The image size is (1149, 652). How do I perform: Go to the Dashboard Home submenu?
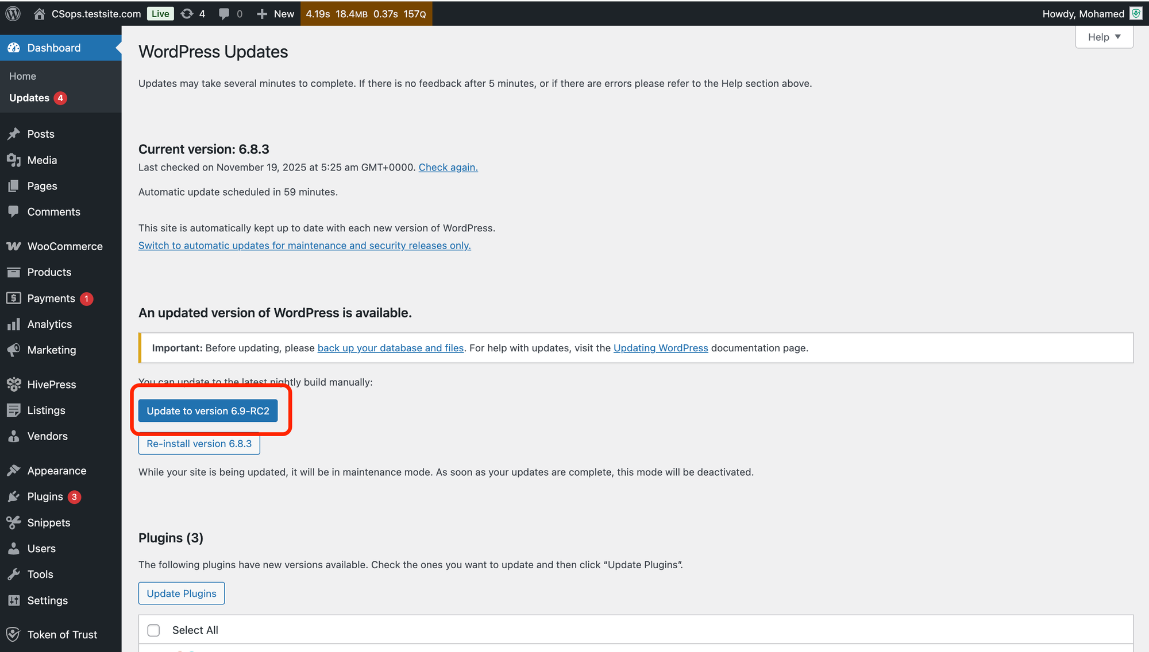tap(22, 76)
